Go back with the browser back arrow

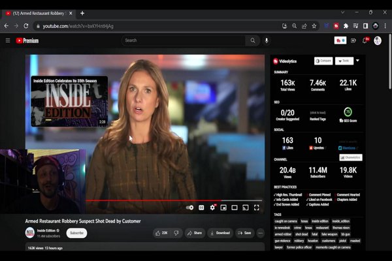pos(7,26)
